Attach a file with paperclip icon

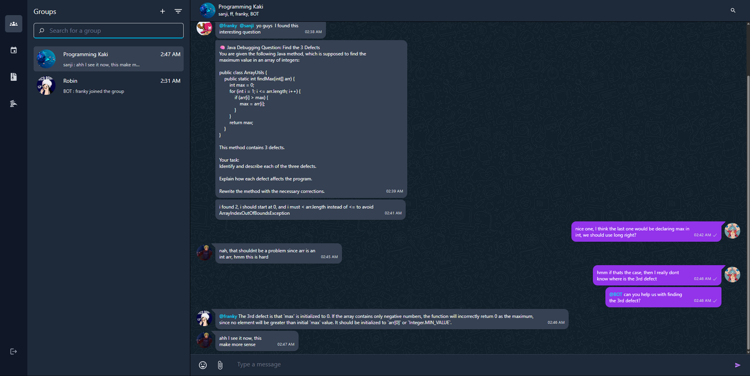click(x=220, y=365)
